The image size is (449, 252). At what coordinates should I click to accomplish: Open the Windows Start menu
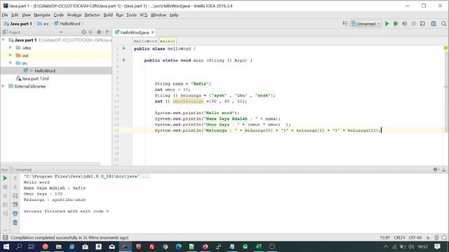6,246
